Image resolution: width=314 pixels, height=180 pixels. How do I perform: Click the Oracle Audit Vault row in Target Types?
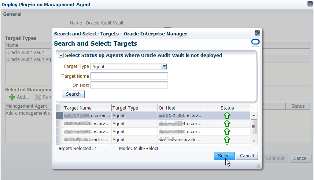[29, 52]
